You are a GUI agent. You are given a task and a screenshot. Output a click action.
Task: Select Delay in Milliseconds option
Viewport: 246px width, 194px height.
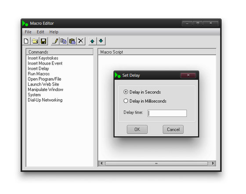145,101
